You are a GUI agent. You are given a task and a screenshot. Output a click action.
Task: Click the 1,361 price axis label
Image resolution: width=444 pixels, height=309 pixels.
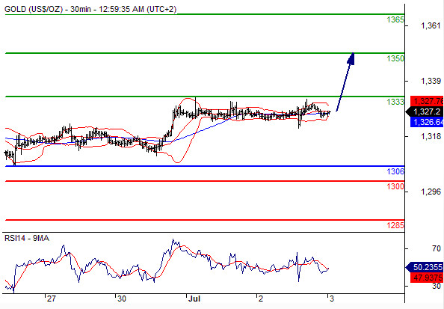click(431, 25)
